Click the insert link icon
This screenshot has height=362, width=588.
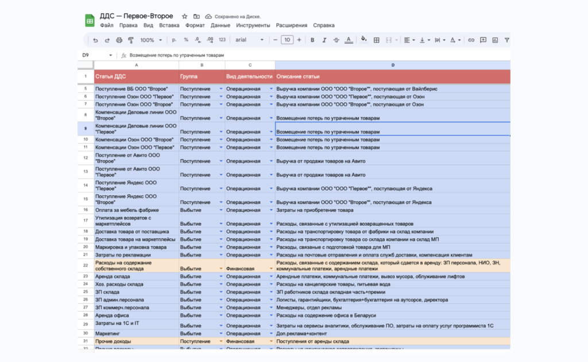(471, 40)
